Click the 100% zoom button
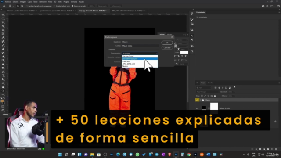Viewport: 281px width, 158px height. point(91,6)
